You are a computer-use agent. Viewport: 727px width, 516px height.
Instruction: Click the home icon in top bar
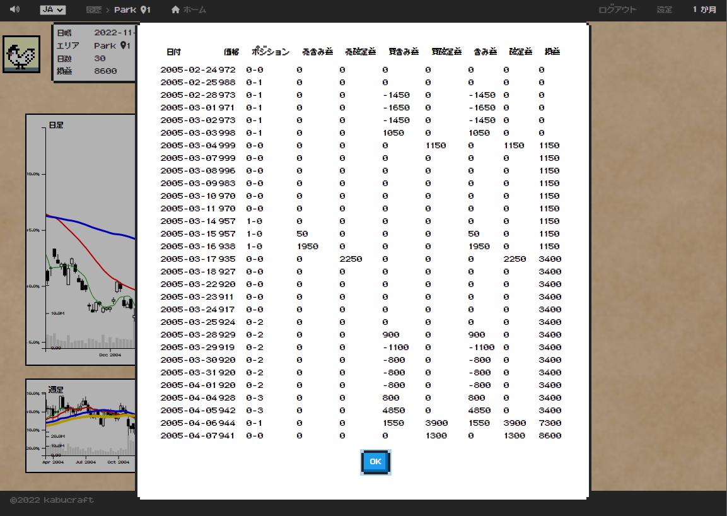(175, 10)
